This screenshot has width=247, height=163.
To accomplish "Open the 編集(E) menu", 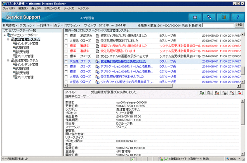I will (23, 8).
